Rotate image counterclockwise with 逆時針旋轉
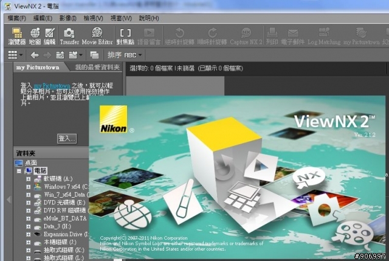Image resolution: width=389 pixels, height=261 pixels. (179, 36)
